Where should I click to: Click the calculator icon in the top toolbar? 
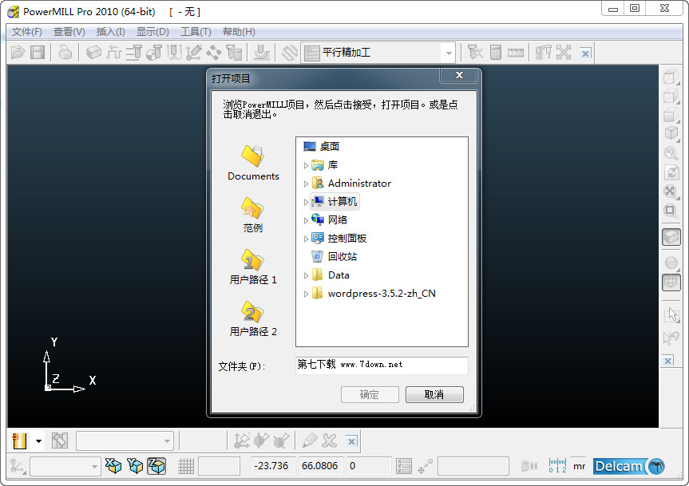(496, 53)
